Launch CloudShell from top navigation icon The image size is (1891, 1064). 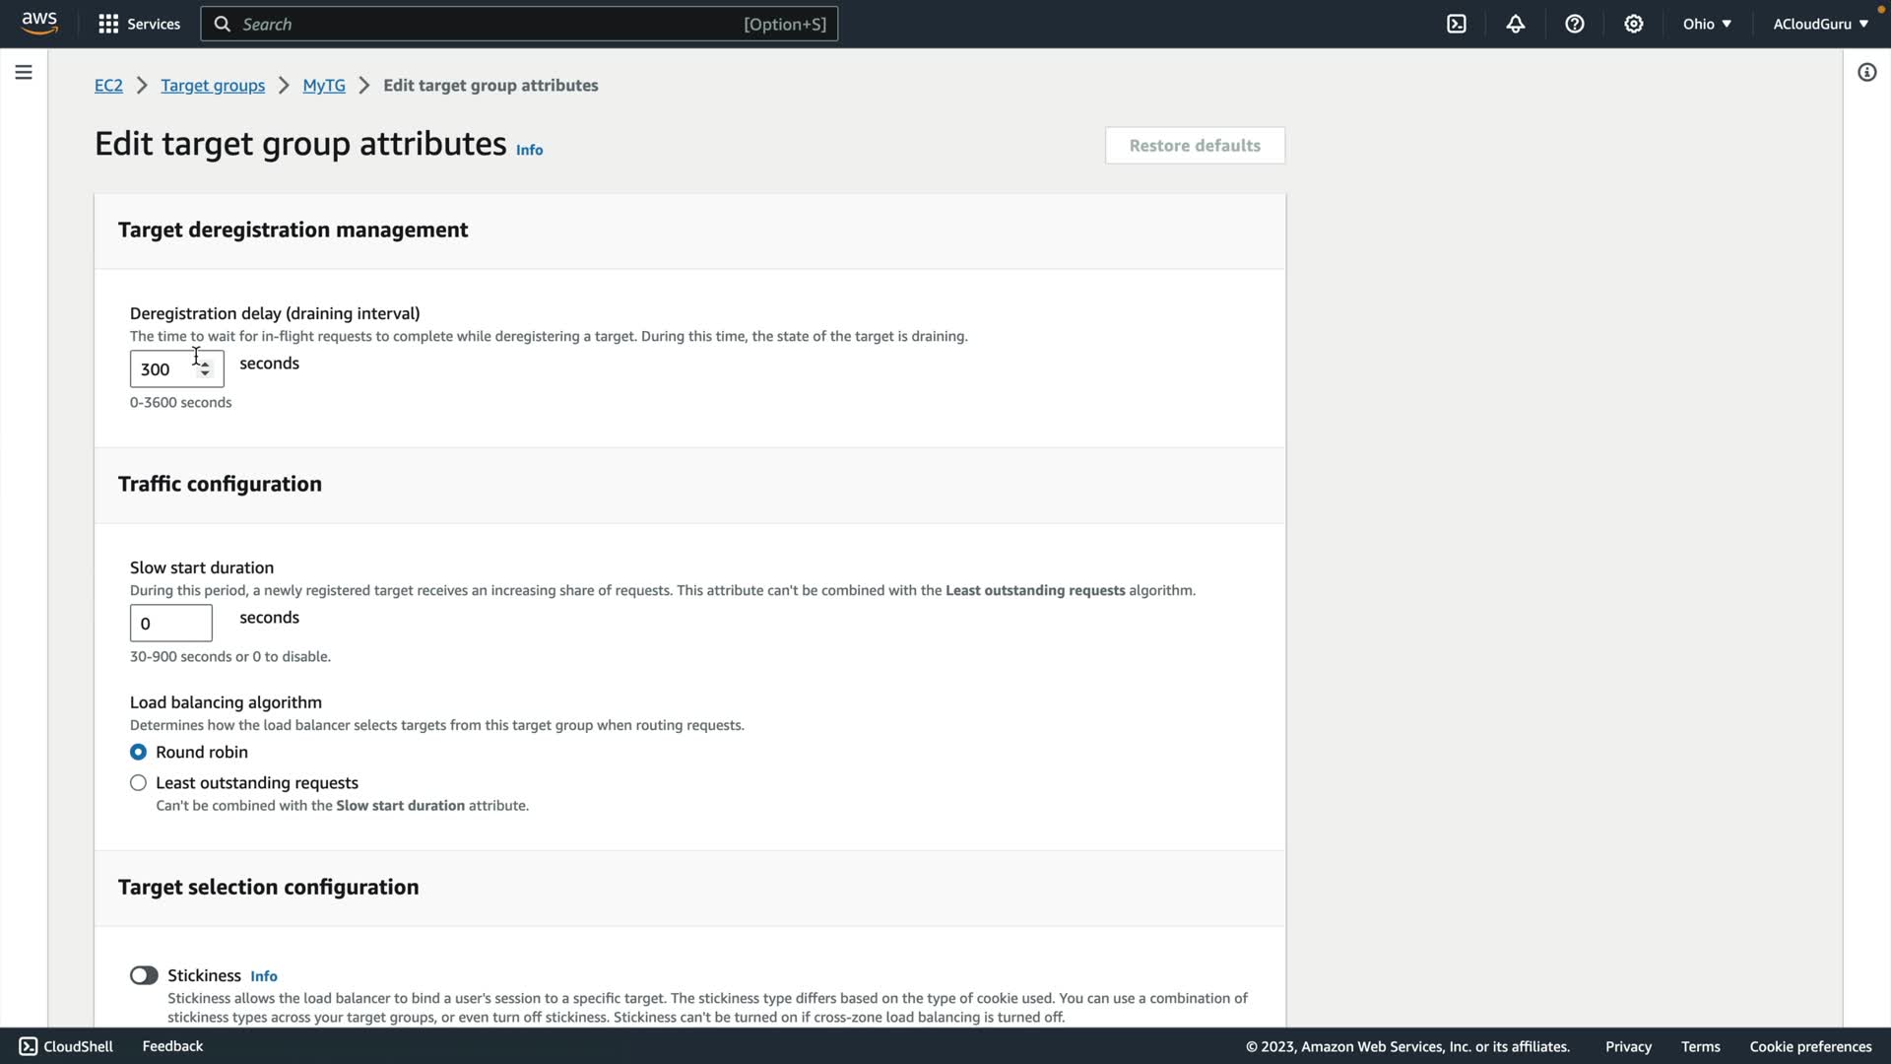(1456, 24)
